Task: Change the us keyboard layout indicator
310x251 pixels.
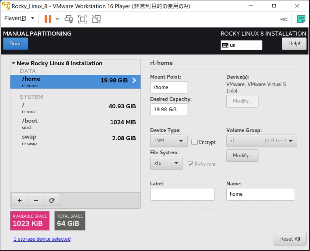Action: point(241,45)
